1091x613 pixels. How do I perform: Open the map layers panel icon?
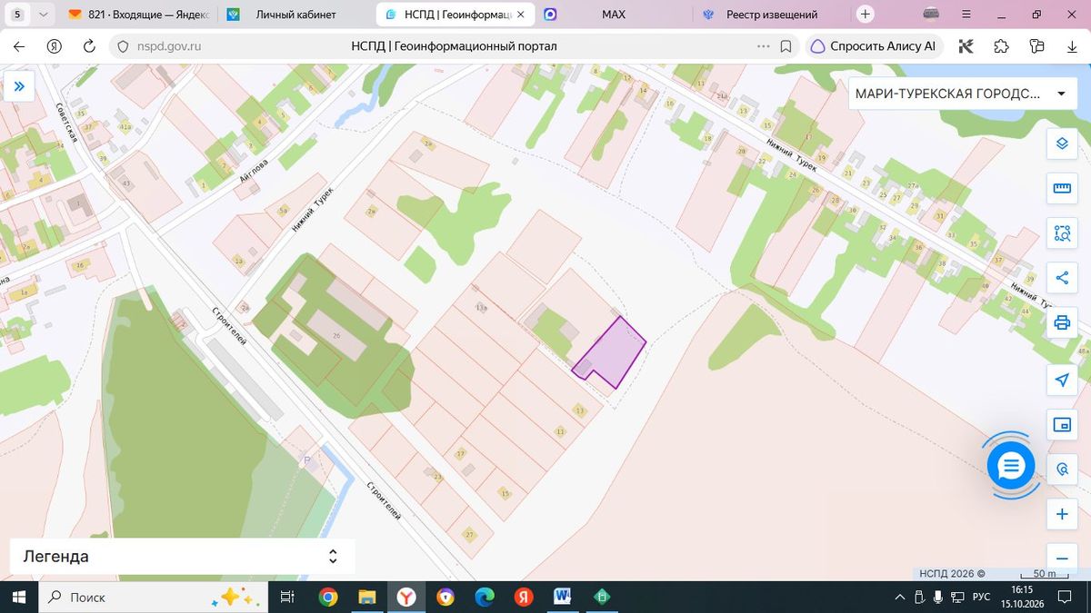1061,143
